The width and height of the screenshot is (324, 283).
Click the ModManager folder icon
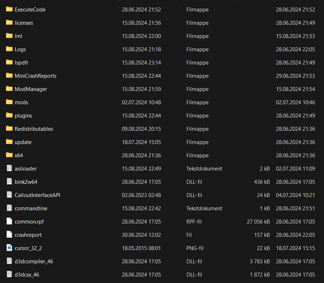[9, 89]
